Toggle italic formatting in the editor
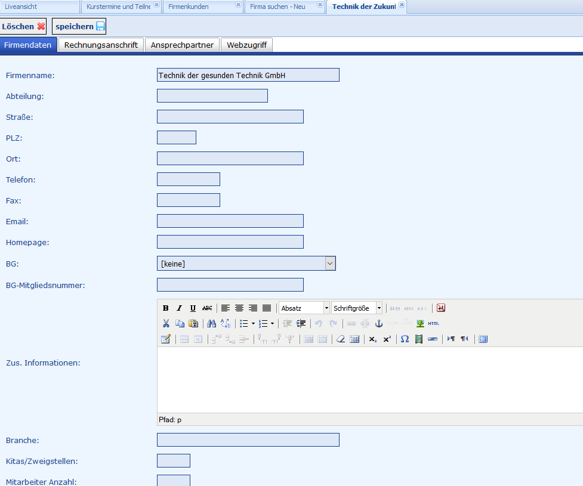Screen dimensions: 583x486 point(179,308)
